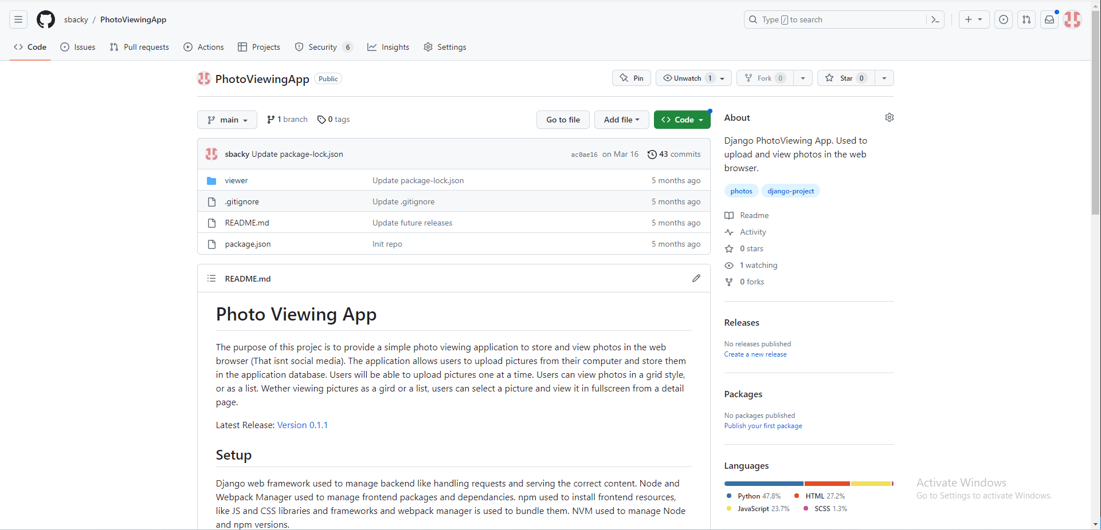Open the viewer folder
Screen dimensions: 1101x530
[236, 180]
